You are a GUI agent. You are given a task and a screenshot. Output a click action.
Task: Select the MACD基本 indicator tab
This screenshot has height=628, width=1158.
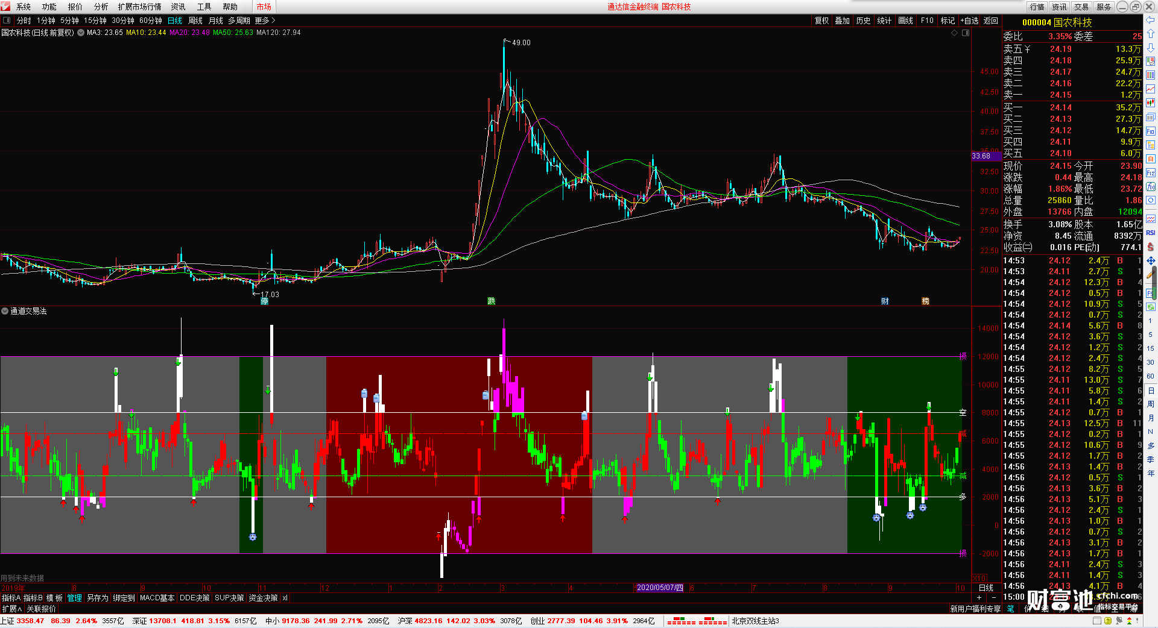[x=157, y=598]
